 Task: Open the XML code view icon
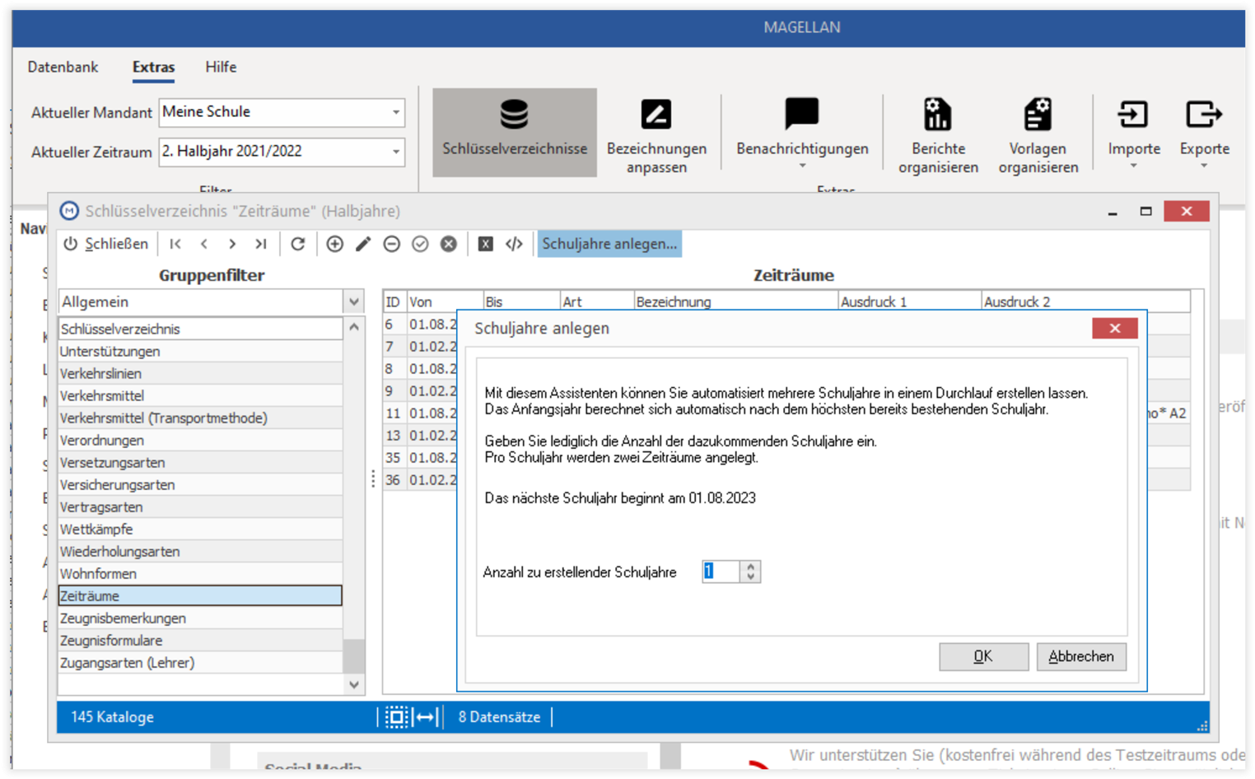[514, 244]
